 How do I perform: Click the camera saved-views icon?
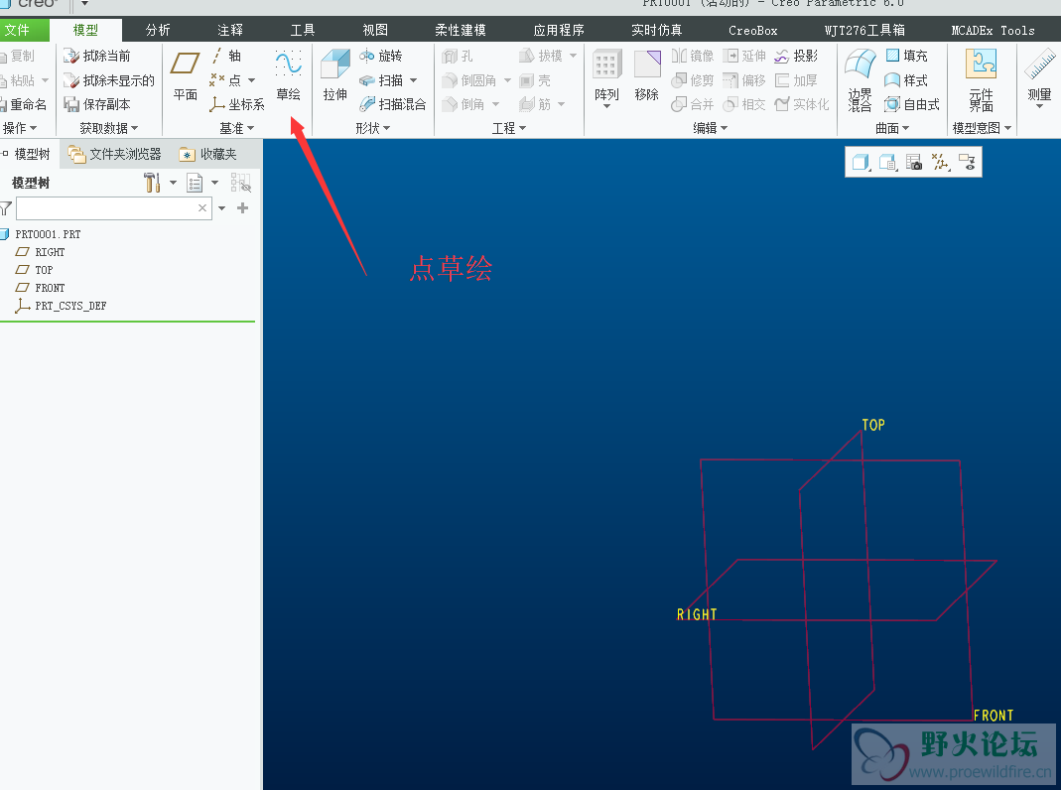point(913,163)
